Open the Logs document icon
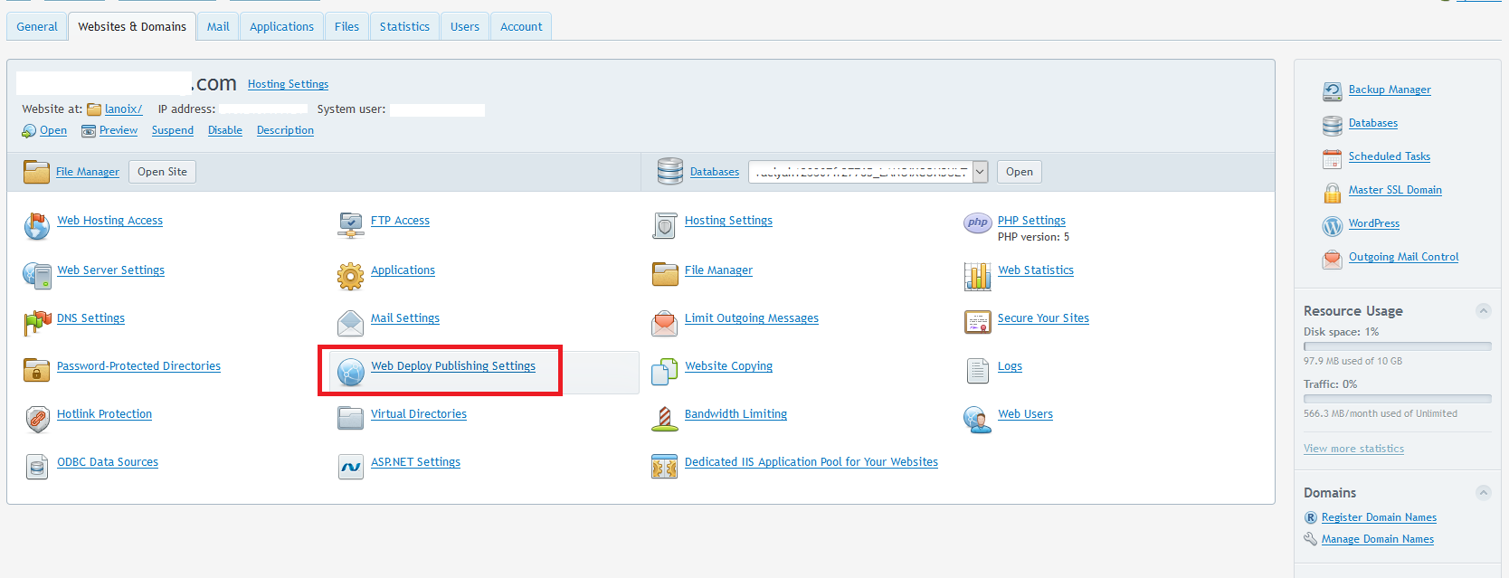Image resolution: width=1509 pixels, height=578 pixels. 978,370
